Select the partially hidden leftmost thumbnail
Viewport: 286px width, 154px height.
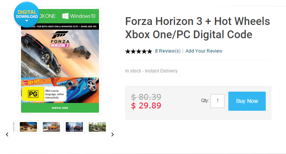coord(15,127)
